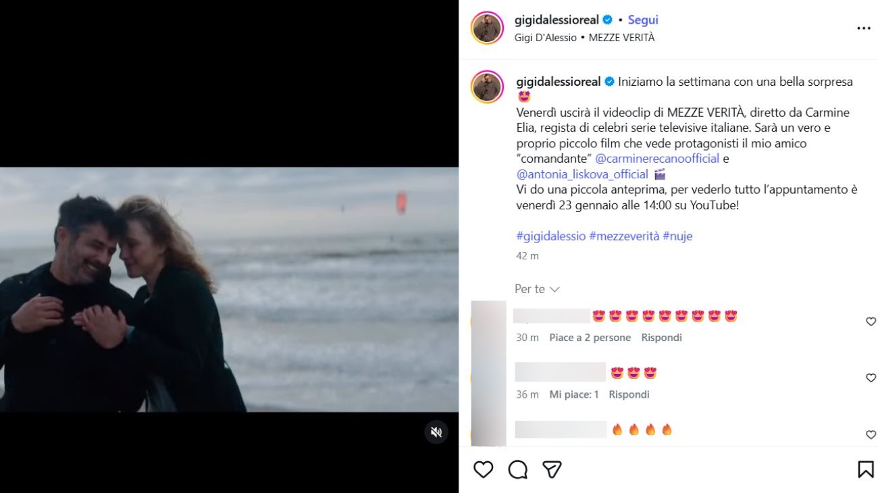Screen dimensions: 878x493
Task: Open the #nuje hashtag
Action: point(677,236)
